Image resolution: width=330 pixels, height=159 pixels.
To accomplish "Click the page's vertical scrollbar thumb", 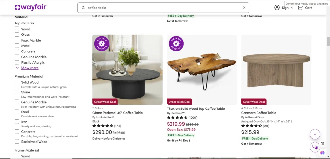I will [328, 42].
